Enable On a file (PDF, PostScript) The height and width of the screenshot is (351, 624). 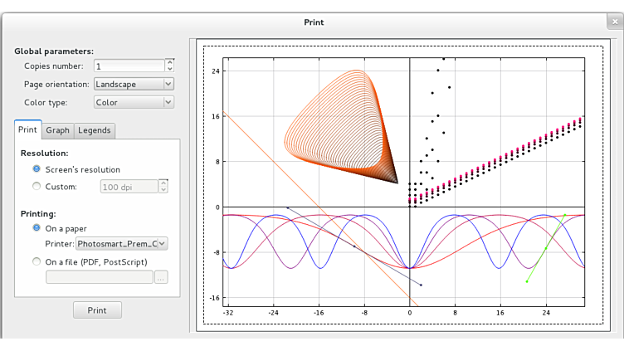(x=36, y=262)
